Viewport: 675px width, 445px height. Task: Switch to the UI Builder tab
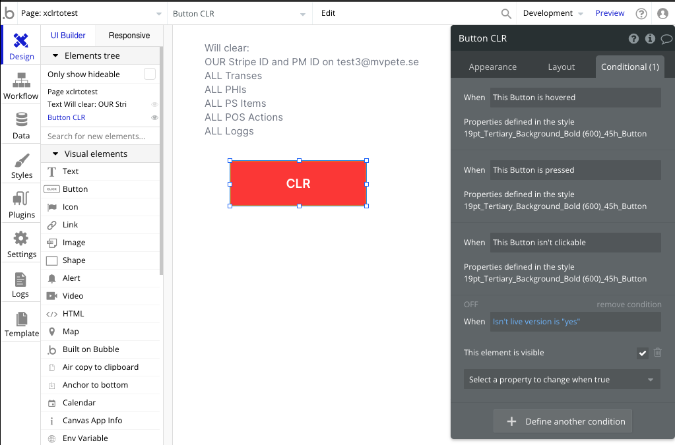coord(68,36)
